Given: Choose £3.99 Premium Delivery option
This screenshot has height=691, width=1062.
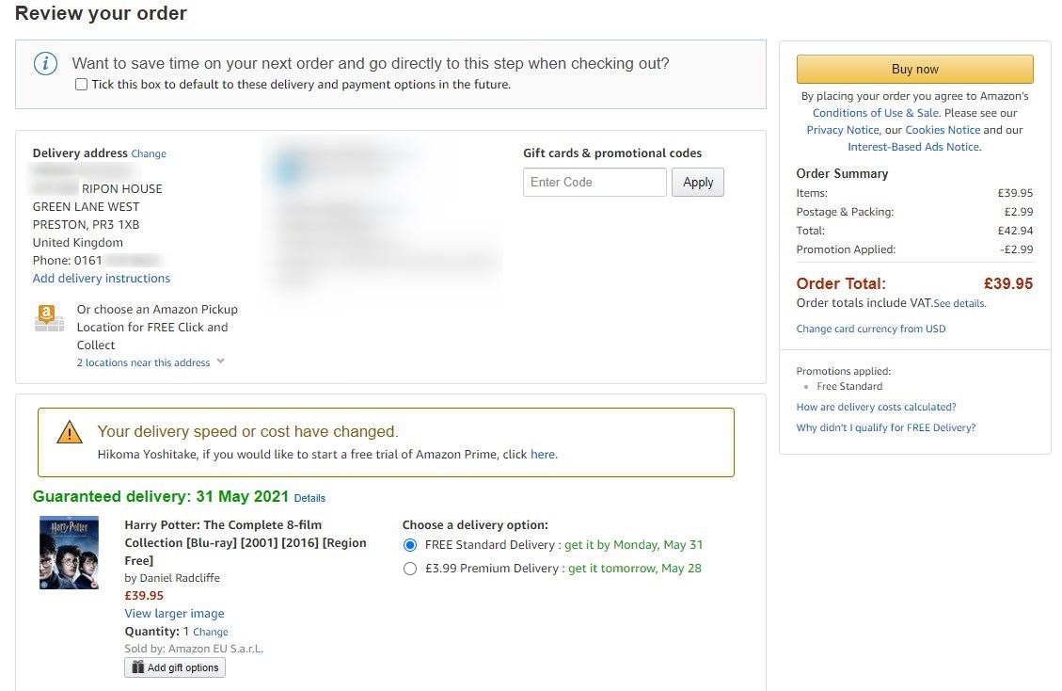Looking at the screenshot, I should click(x=409, y=569).
